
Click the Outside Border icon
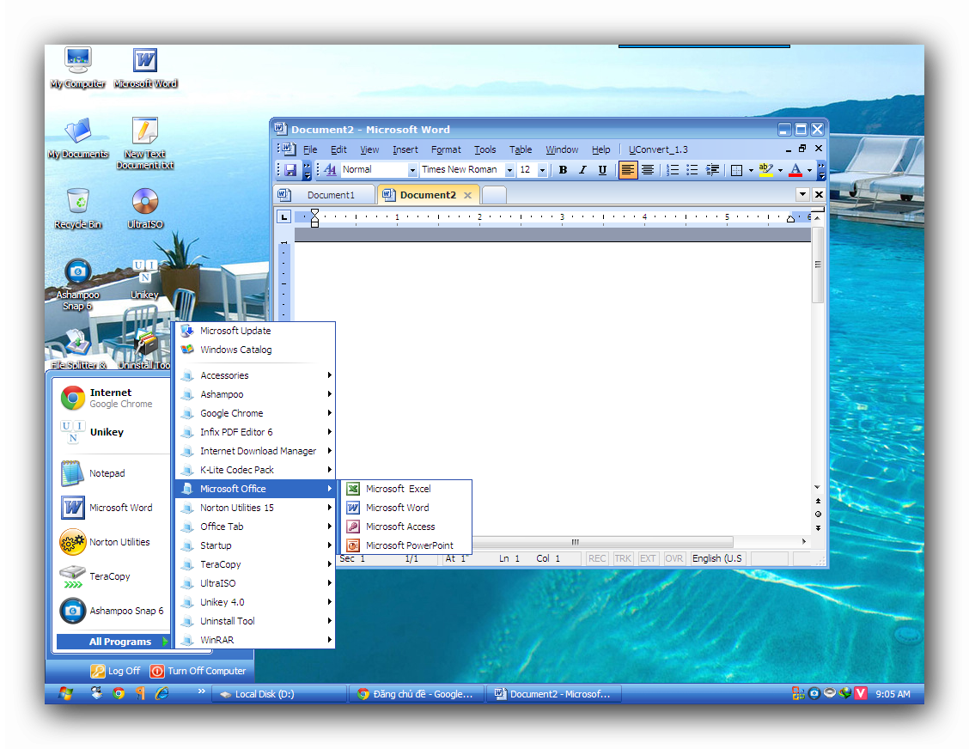click(736, 170)
